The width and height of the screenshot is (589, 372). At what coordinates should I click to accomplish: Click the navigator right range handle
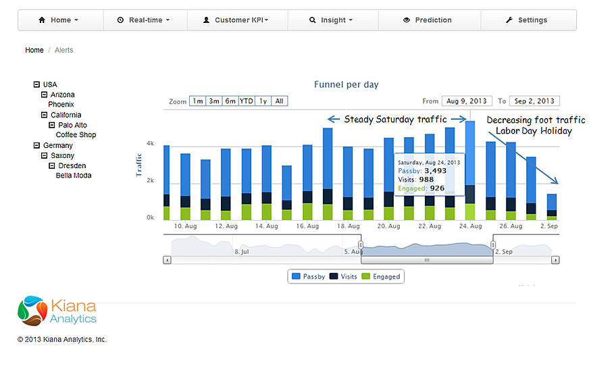tap(493, 245)
